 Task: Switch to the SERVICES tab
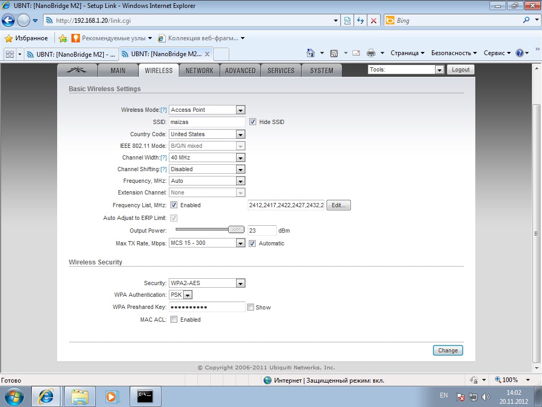(x=281, y=70)
